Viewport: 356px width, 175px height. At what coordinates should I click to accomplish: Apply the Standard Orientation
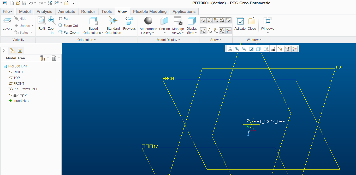click(x=113, y=25)
